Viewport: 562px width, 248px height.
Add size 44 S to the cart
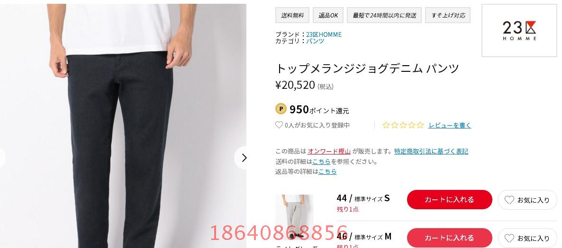point(449,200)
